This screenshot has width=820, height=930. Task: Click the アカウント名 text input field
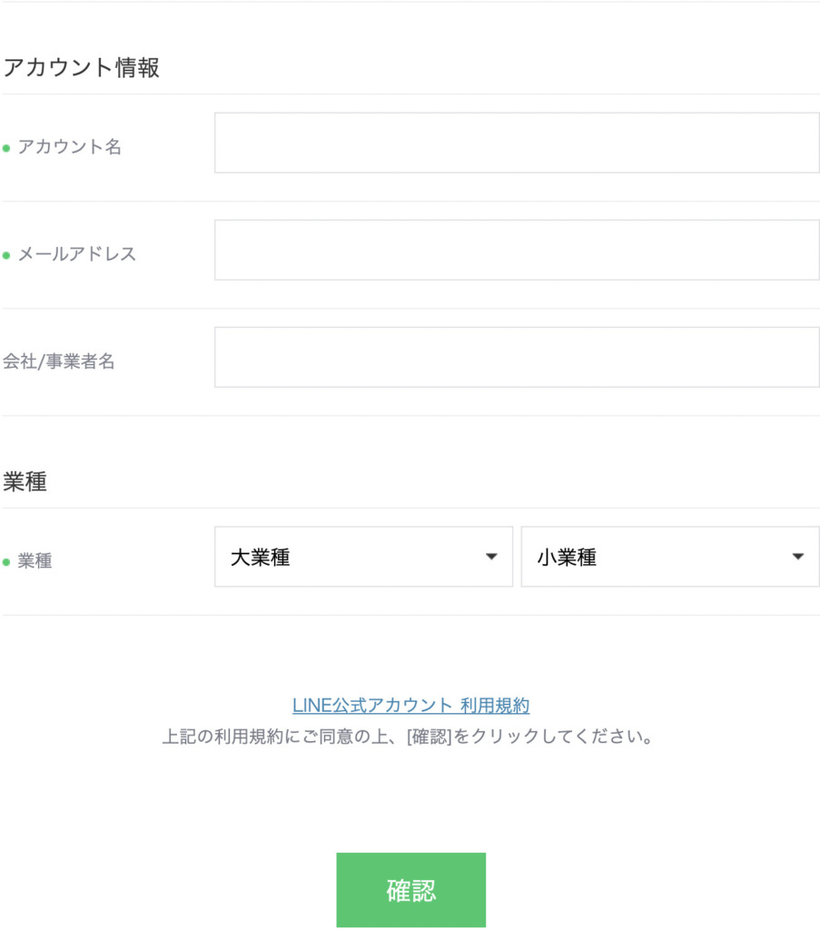click(516, 143)
